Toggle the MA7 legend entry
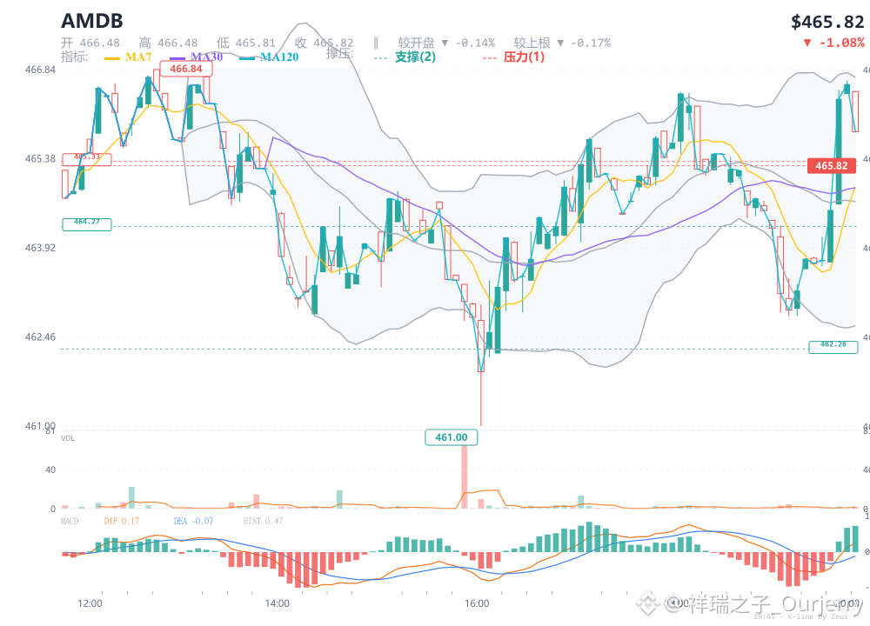Image resolution: width=870 pixels, height=626 pixels. (x=128, y=57)
